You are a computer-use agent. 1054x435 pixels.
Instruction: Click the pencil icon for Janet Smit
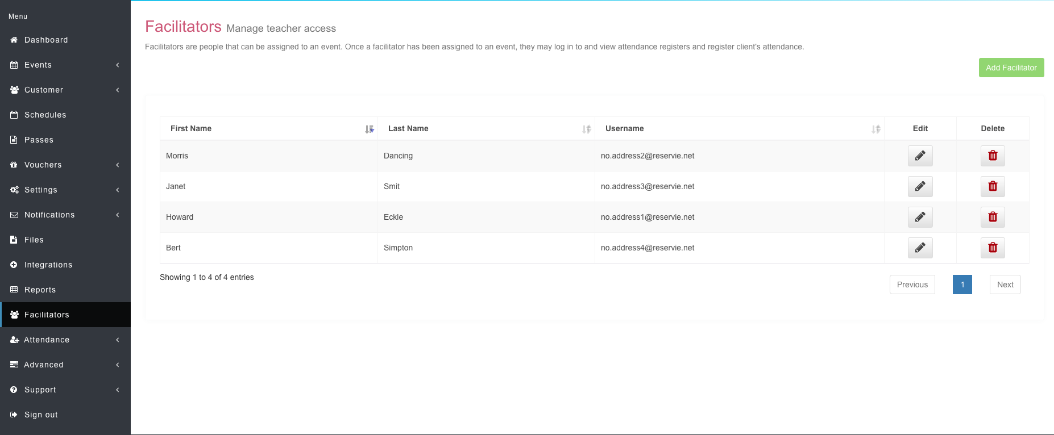(x=920, y=186)
